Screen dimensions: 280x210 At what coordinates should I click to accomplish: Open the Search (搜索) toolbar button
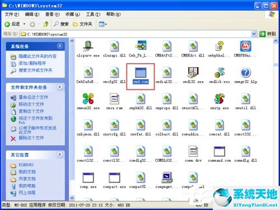click(61, 24)
